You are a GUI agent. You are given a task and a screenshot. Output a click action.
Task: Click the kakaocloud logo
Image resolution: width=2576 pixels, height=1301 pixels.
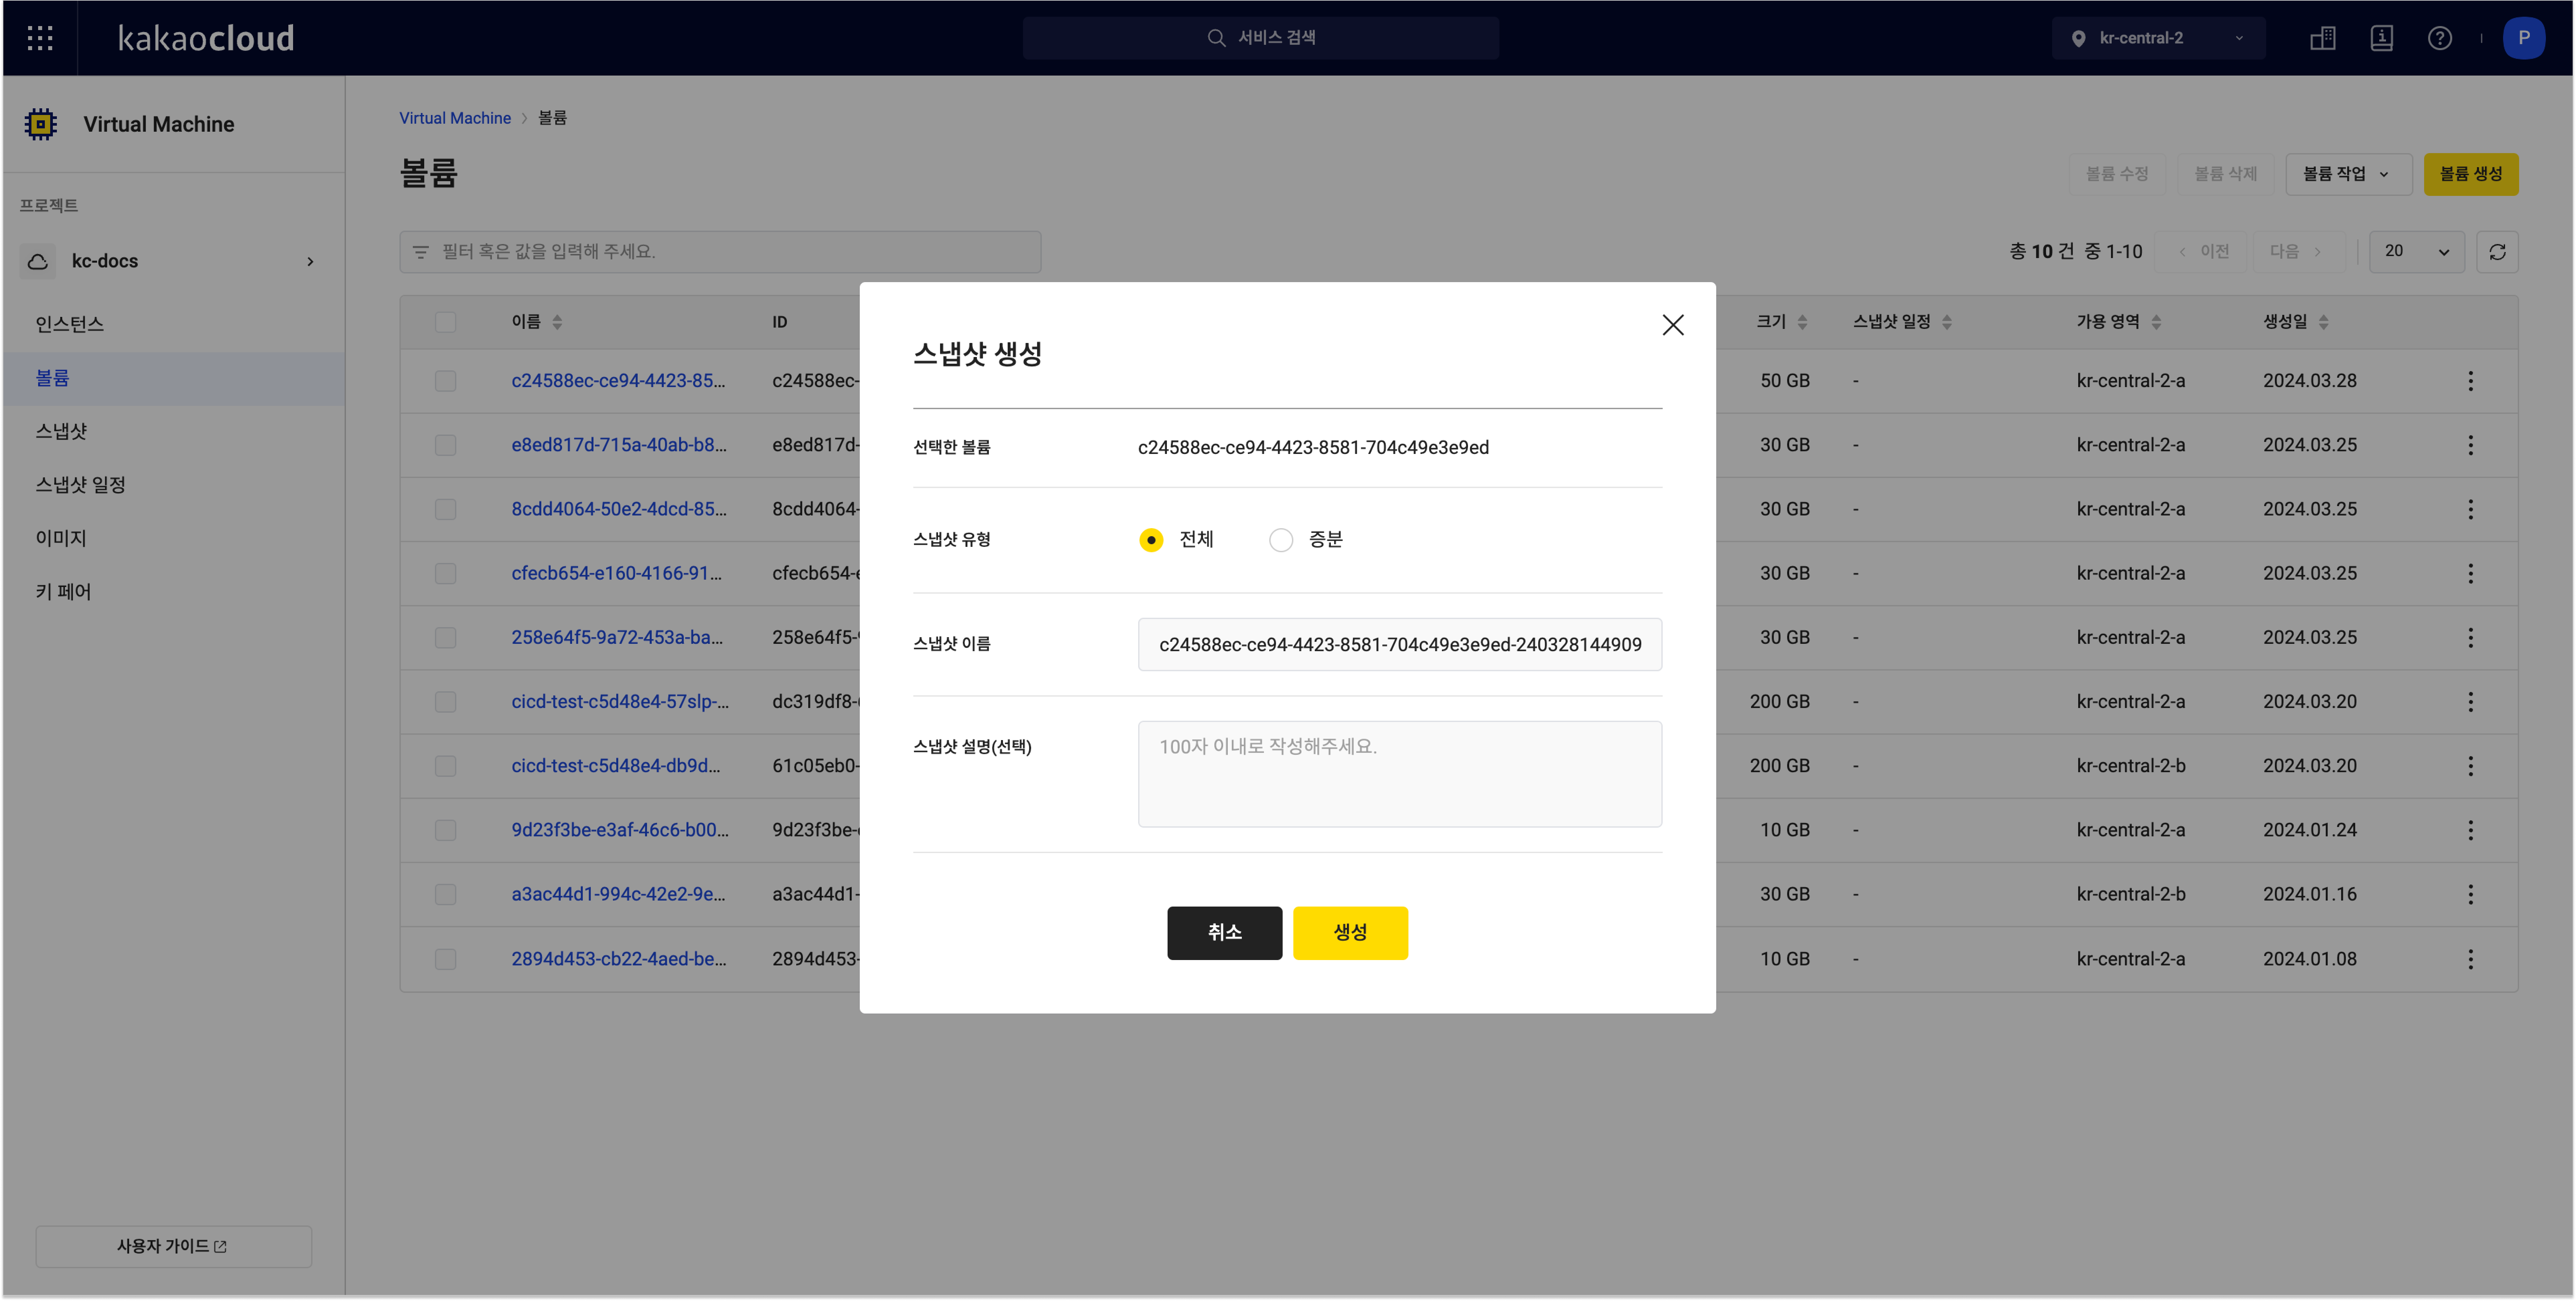click(206, 38)
